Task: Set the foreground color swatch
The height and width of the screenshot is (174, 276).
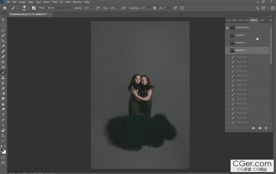Action: click(2, 150)
